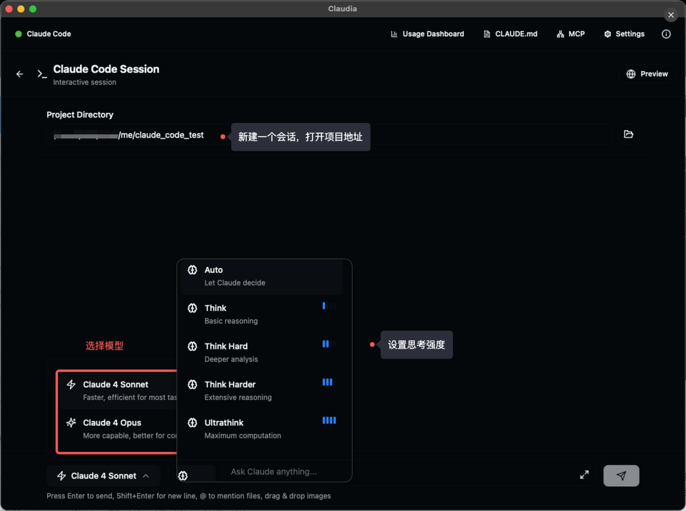This screenshot has height=511, width=686.
Task: Click the Preview button
Action: [x=647, y=74]
